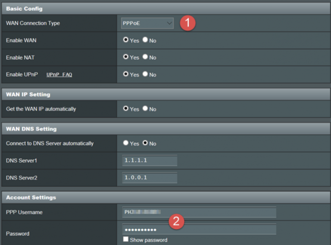Check the Show password checkbox
Viewport: 331px width, 245px height.
(125, 239)
